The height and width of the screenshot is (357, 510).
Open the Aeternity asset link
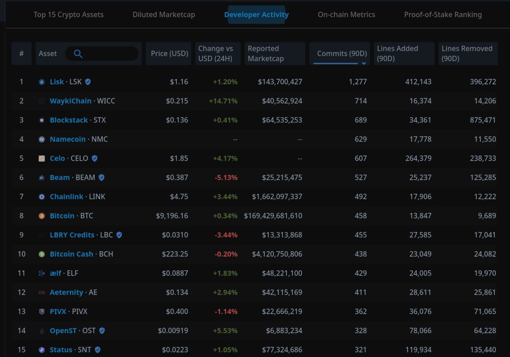[67, 292]
